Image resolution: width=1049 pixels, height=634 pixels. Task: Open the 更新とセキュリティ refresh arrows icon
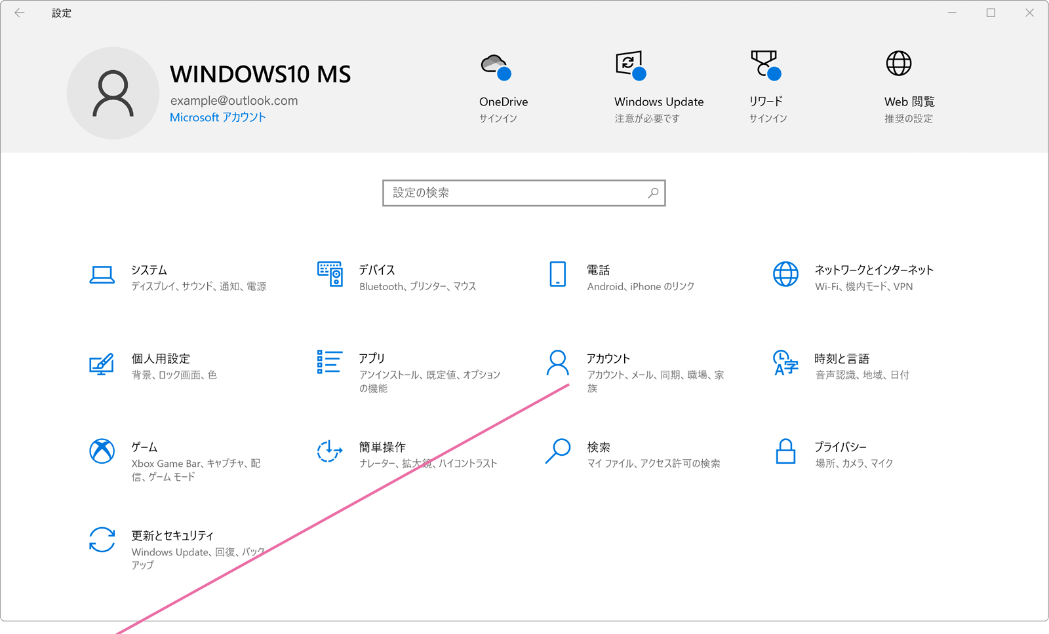(102, 540)
